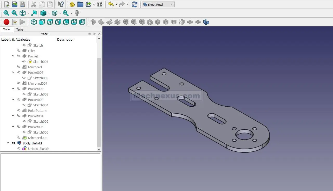Click the Description column header
333x191 pixels.
(x=66, y=40)
